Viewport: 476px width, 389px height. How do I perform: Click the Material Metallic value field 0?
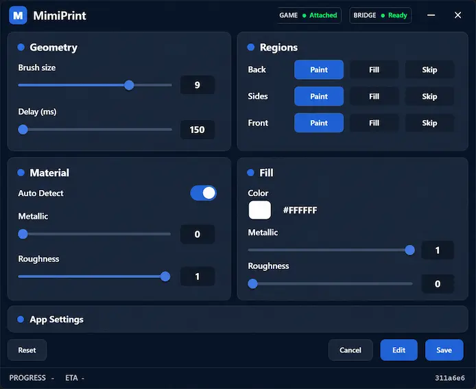(x=198, y=234)
